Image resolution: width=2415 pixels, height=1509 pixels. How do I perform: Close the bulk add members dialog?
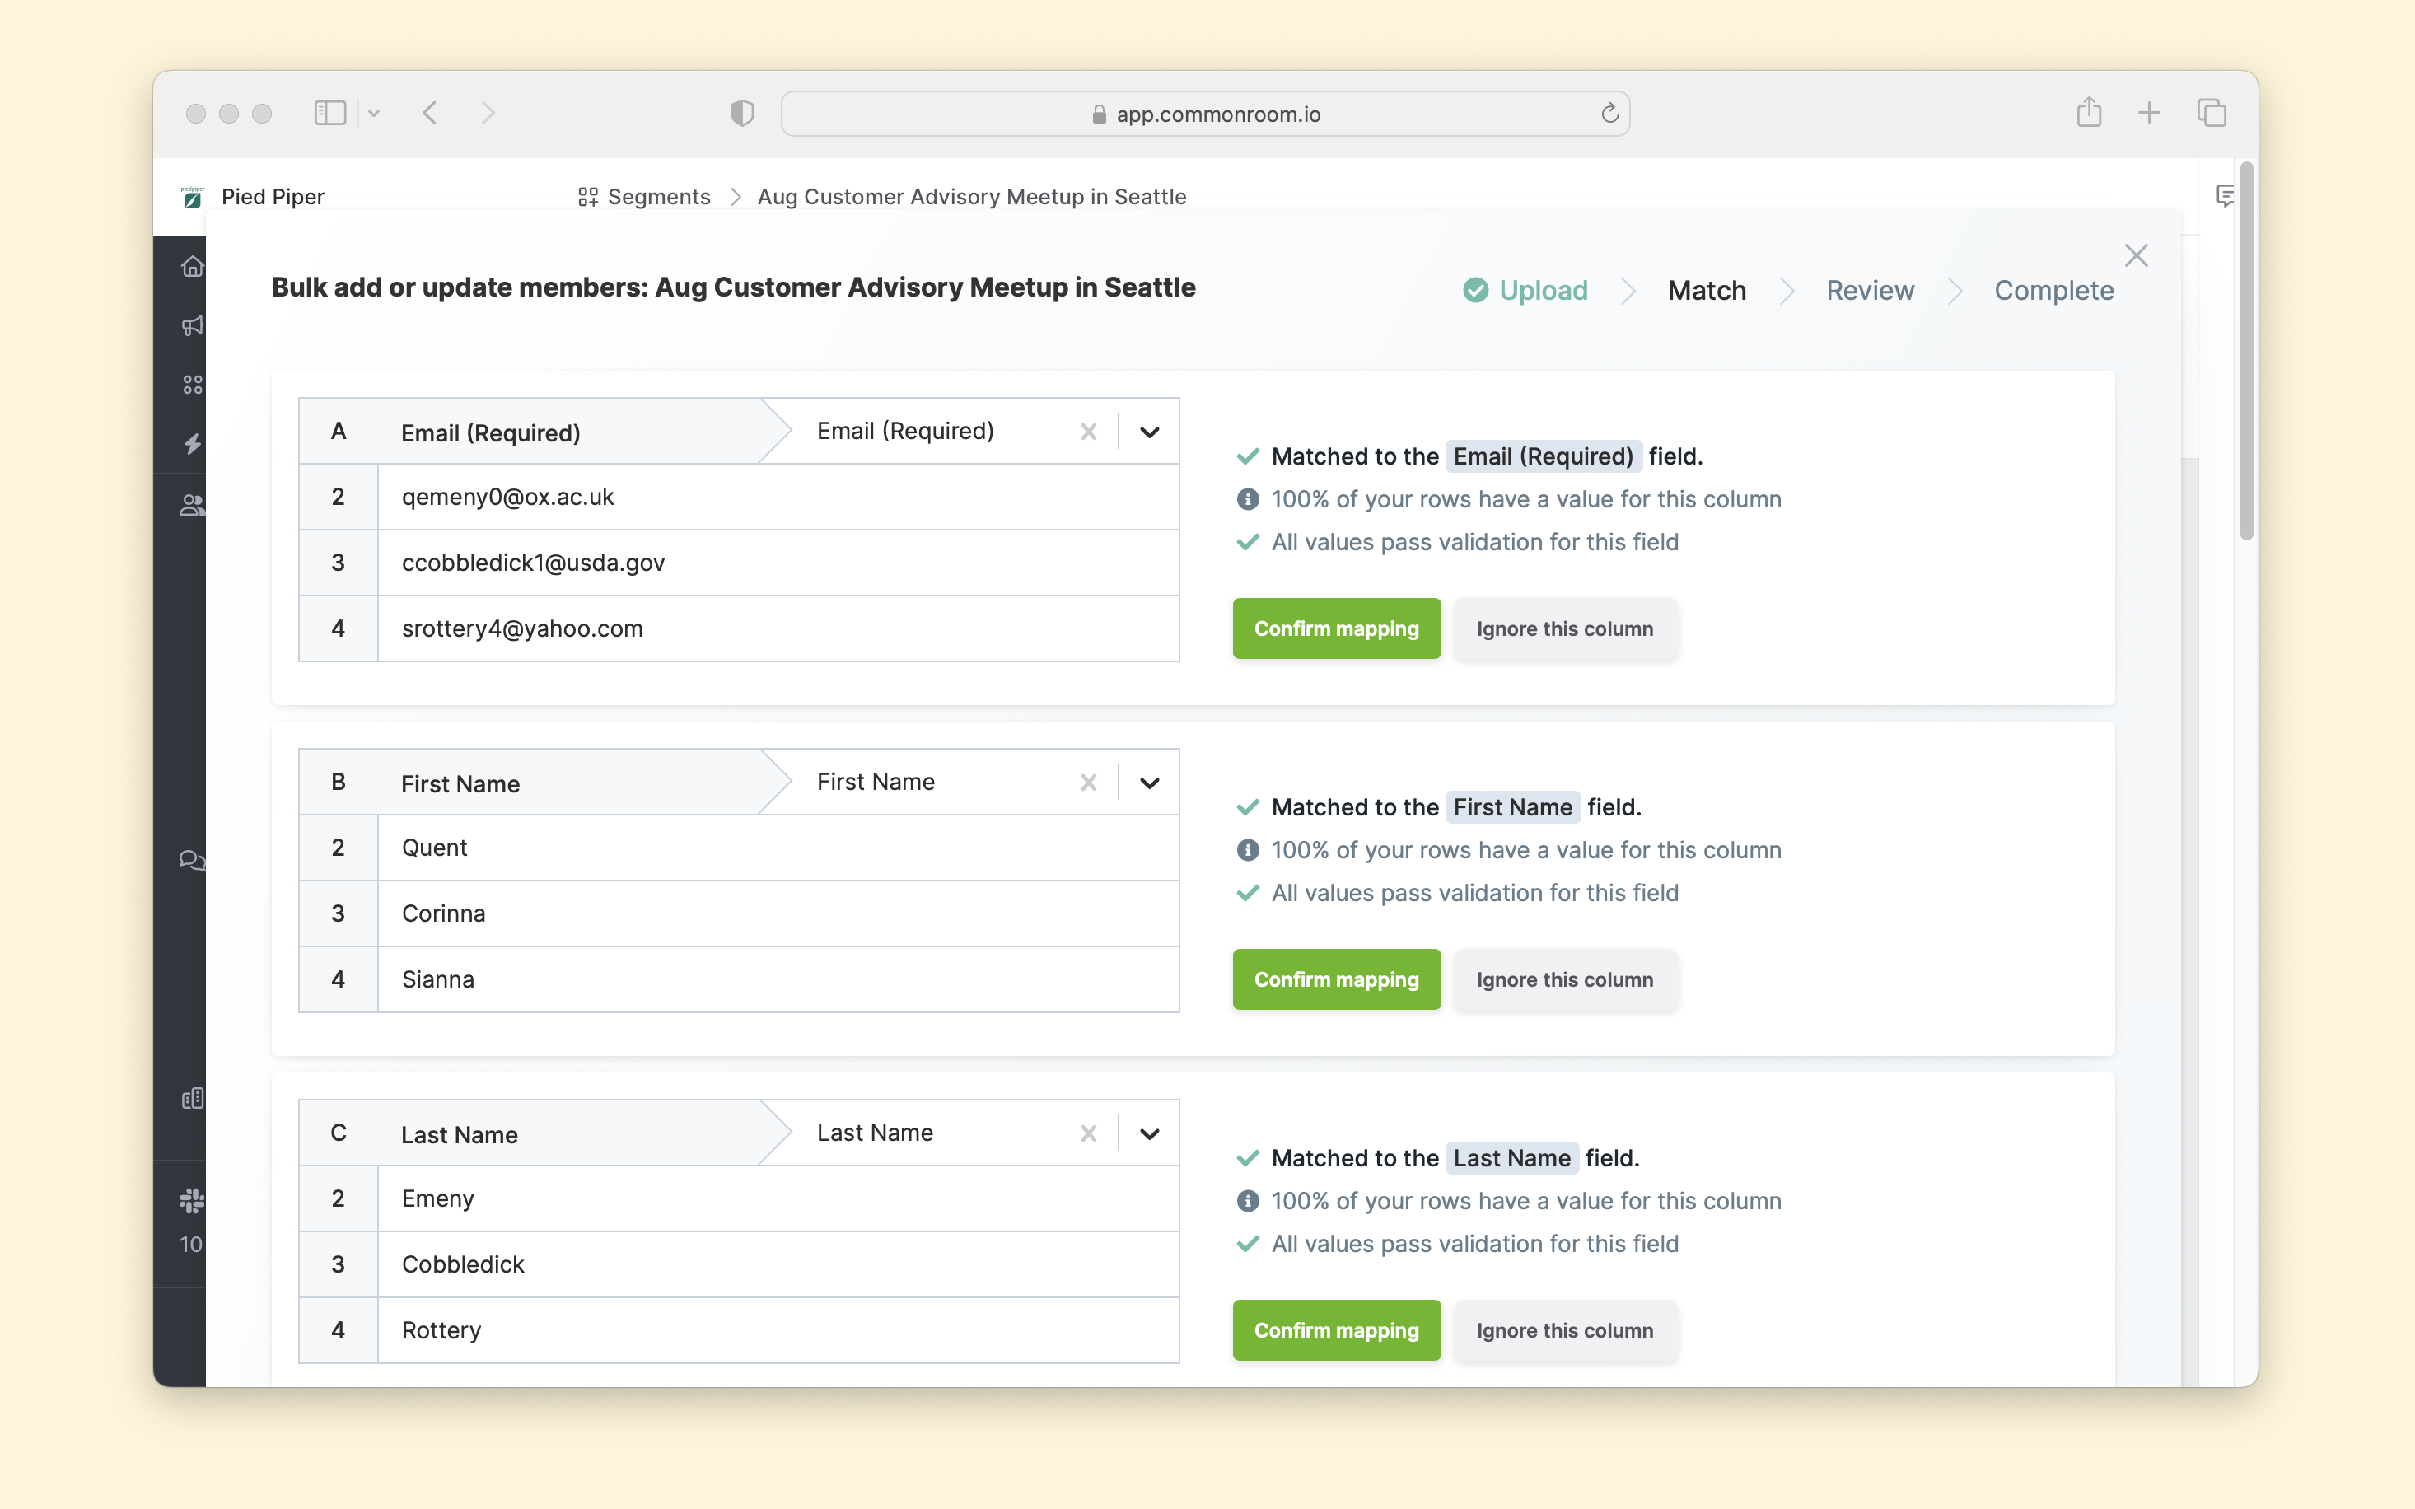click(2136, 255)
